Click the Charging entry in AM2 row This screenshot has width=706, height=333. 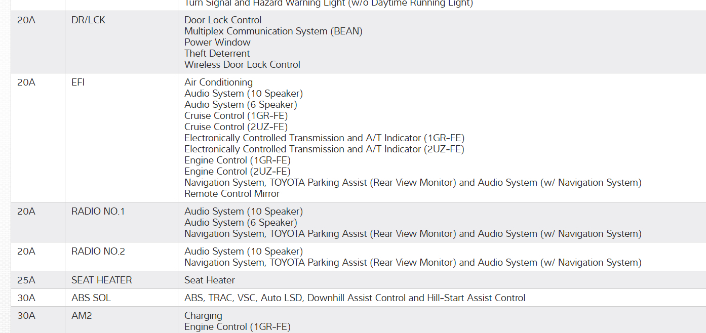pyautogui.click(x=203, y=316)
